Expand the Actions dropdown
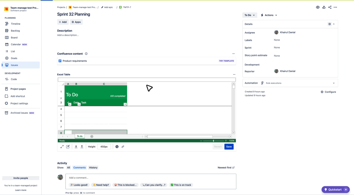Viewport: 354px width, 195px height. [269, 15]
